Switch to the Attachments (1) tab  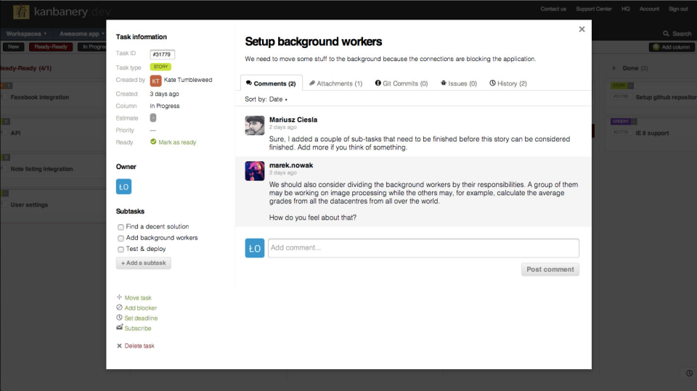click(x=335, y=83)
